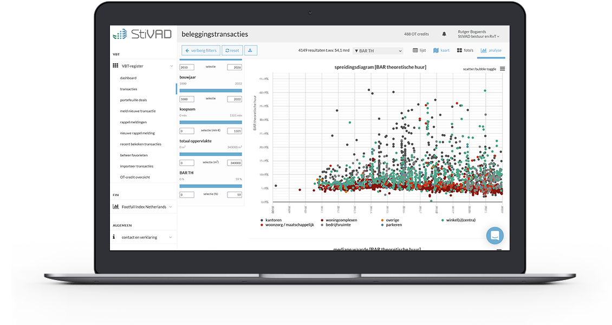Toggle the bedrijfsruimte legend series
612x325 pixels.
pos(336,225)
